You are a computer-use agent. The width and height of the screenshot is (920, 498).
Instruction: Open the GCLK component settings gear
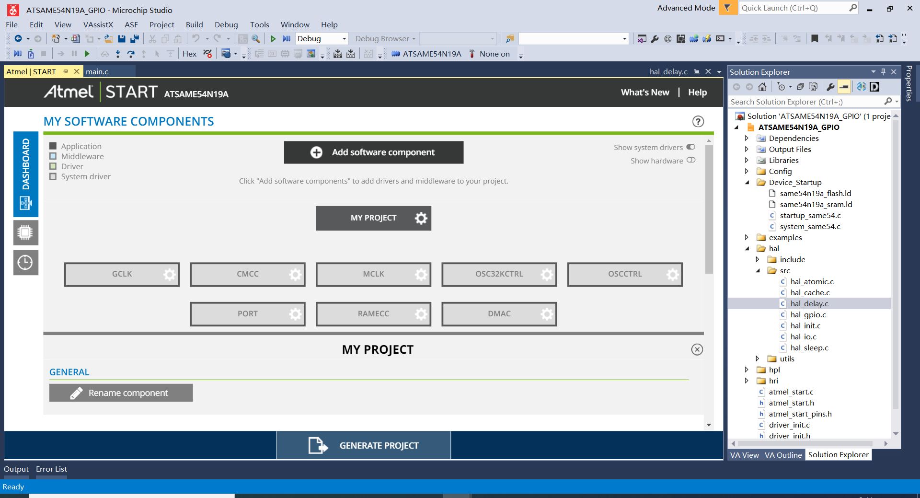[x=170, y=275]
